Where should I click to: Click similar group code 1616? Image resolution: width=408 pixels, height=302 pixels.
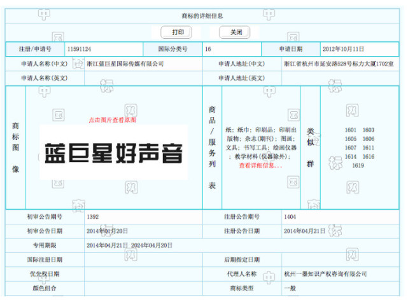click(x=369, y=156)
